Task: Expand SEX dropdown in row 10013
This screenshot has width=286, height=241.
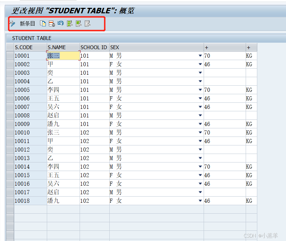Action: click(x=200, y=158)
